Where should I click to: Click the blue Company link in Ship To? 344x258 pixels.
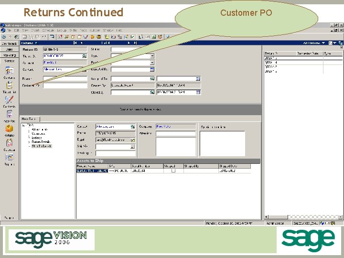point(163,127)
